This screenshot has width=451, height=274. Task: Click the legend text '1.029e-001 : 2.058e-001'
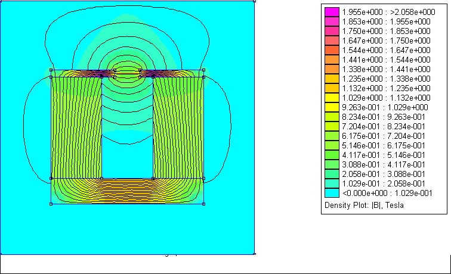(384, 183)
